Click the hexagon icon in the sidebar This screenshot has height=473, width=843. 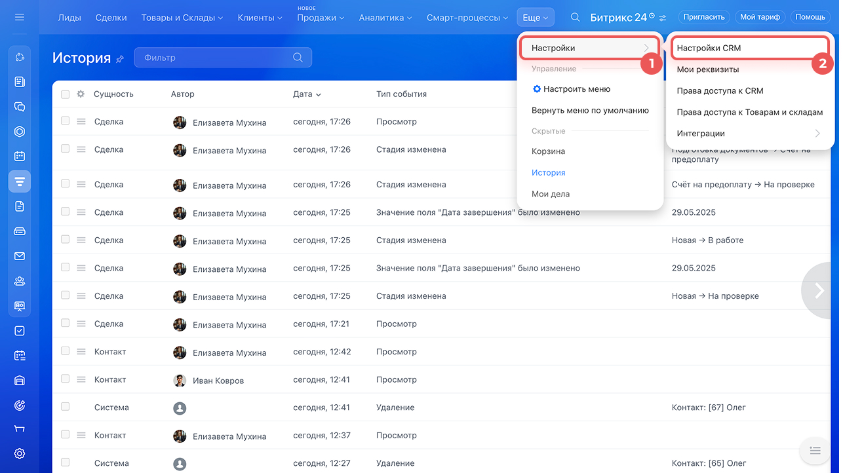20,132
